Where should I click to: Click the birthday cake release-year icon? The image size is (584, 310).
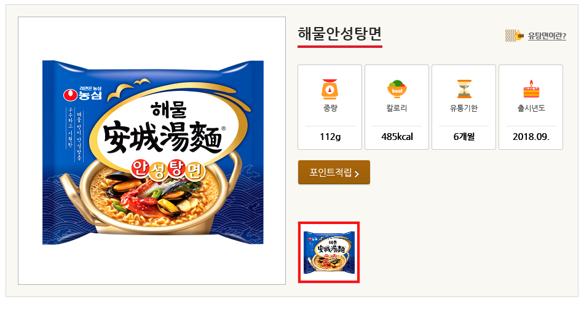[x=531, y=89]
